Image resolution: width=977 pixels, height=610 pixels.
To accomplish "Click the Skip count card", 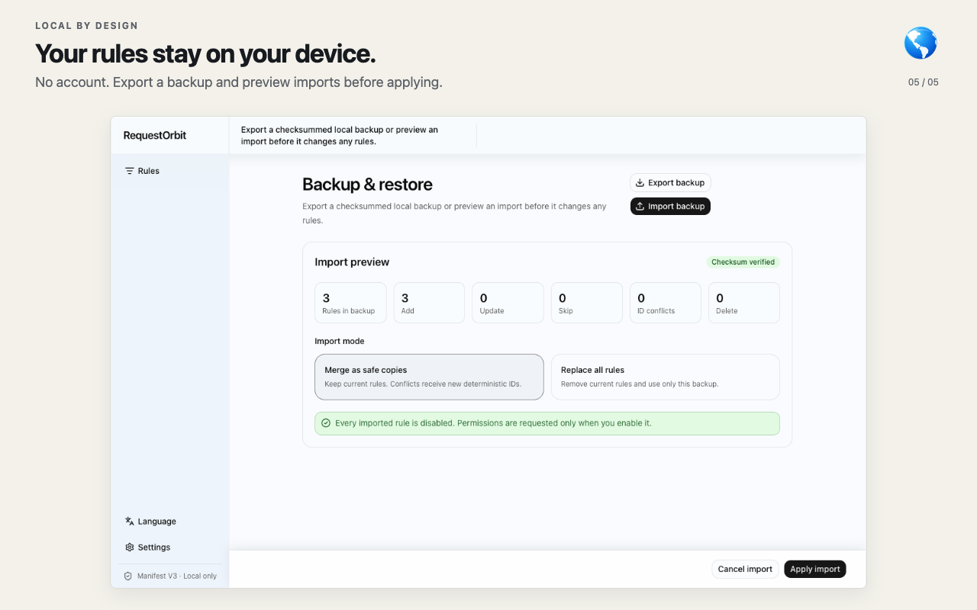I will [x=587, y=303].
